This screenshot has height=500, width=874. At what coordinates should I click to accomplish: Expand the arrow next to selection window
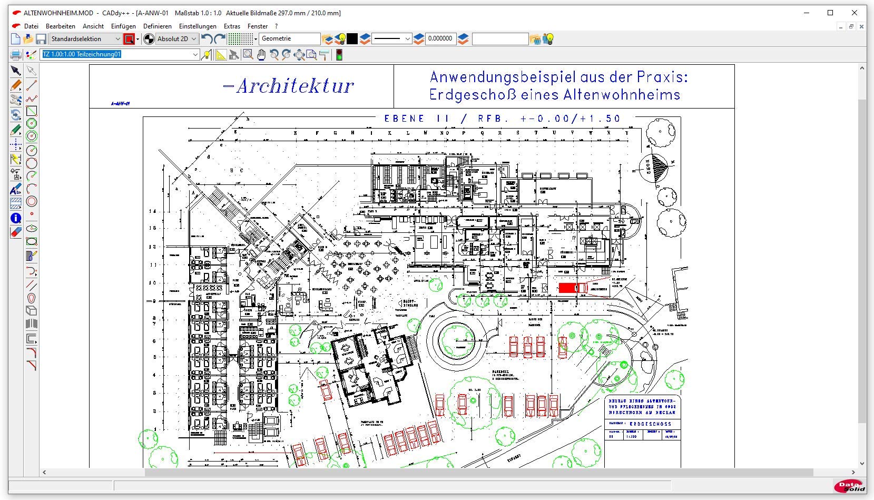(x=138, y=39)
